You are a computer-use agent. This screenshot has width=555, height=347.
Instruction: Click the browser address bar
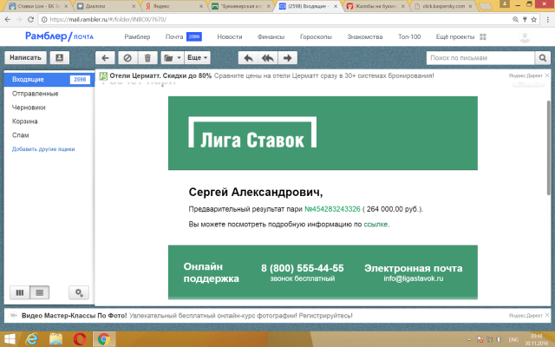click(x=276, y=19)
